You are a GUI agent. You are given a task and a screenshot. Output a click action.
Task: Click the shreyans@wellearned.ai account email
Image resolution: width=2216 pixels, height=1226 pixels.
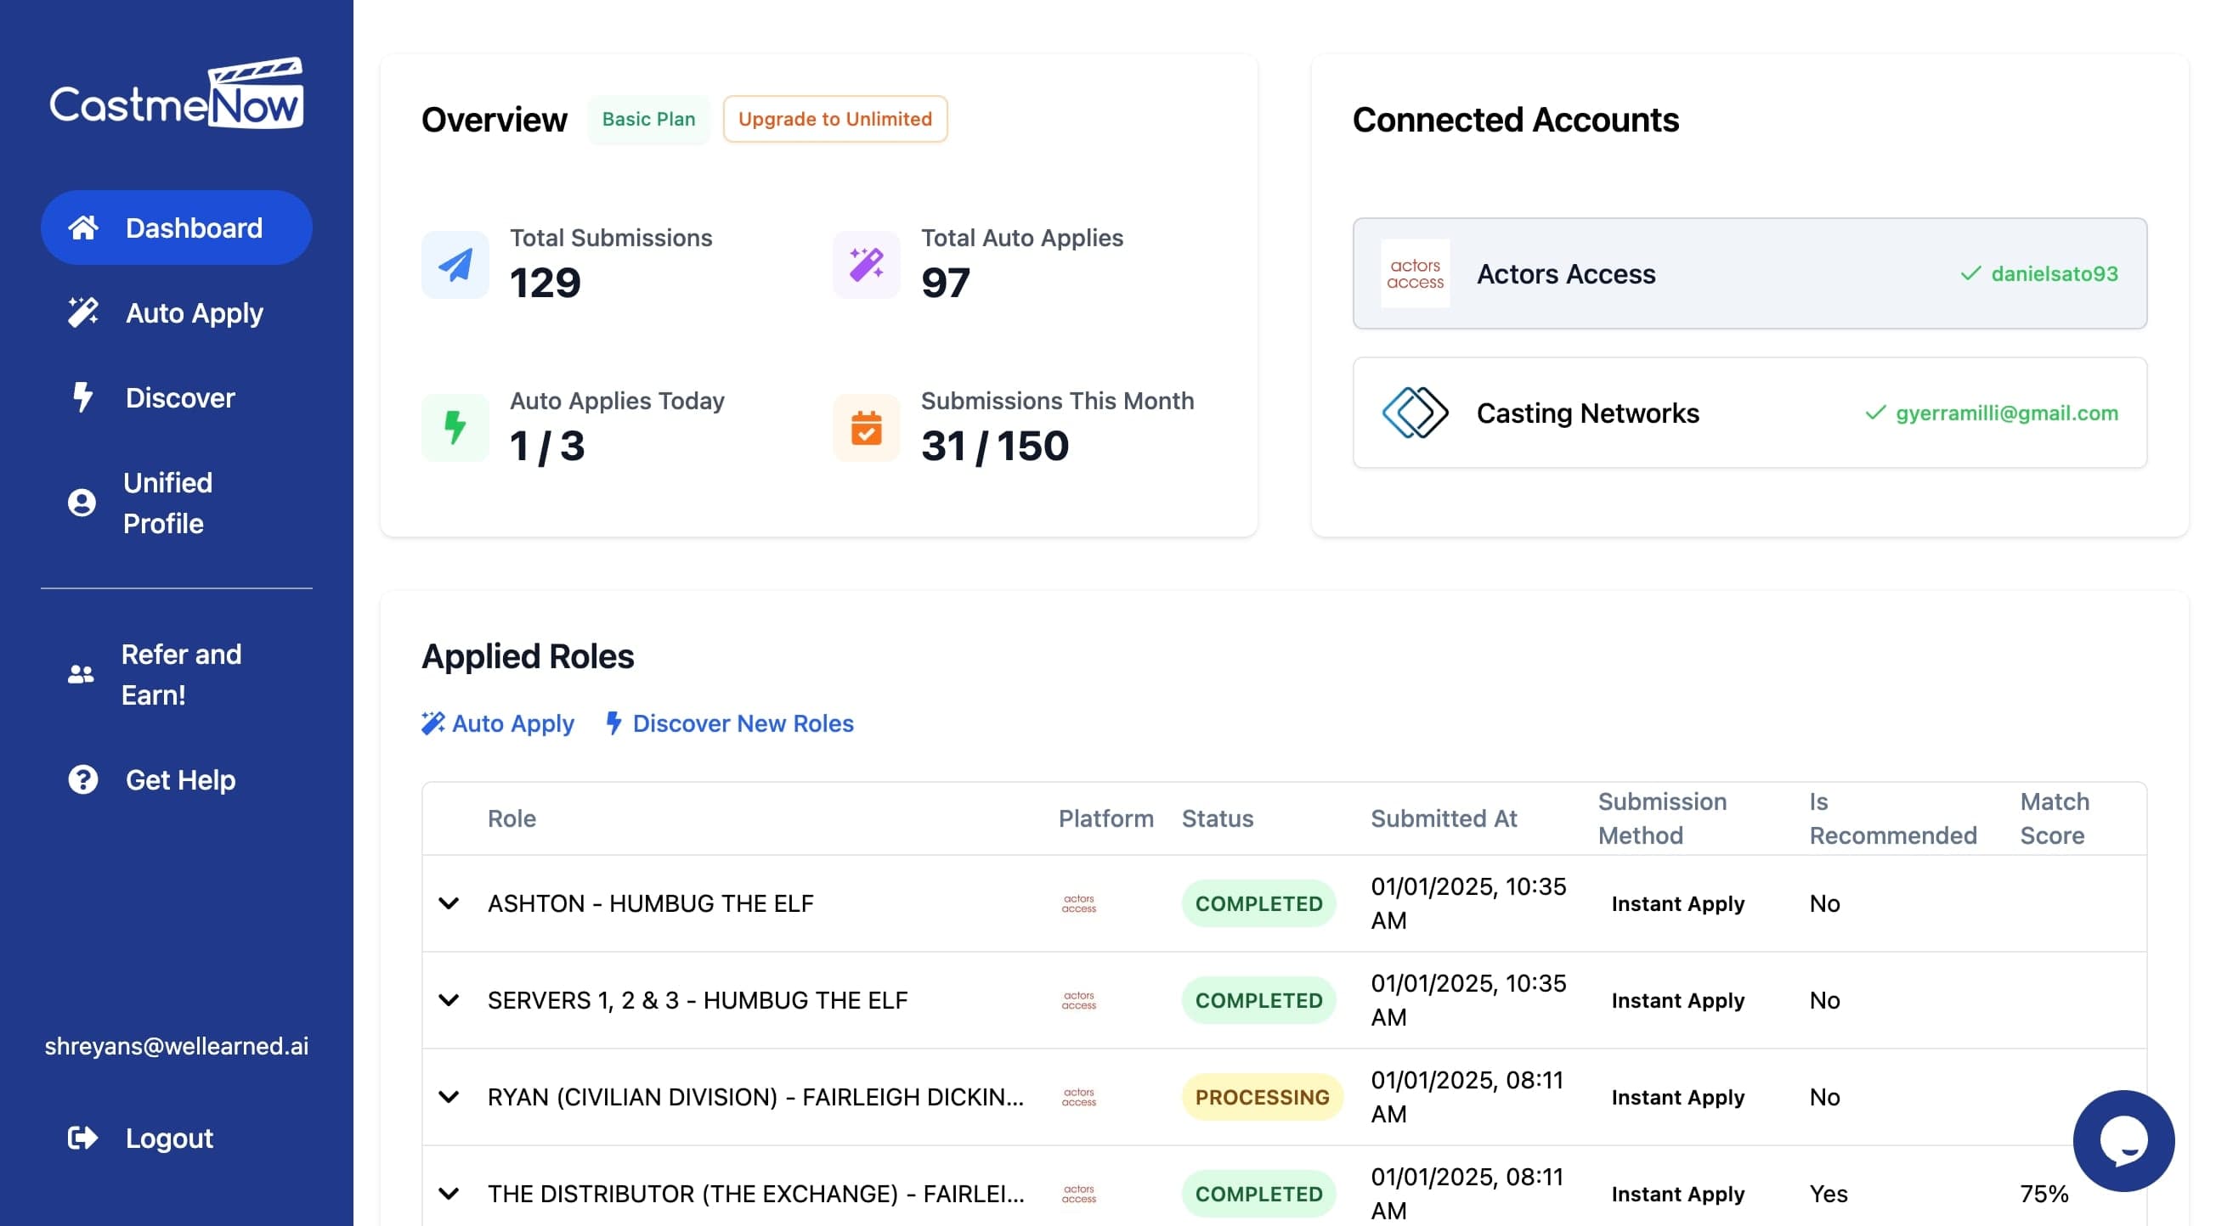pyautogui.click(x=177, y=1045)
